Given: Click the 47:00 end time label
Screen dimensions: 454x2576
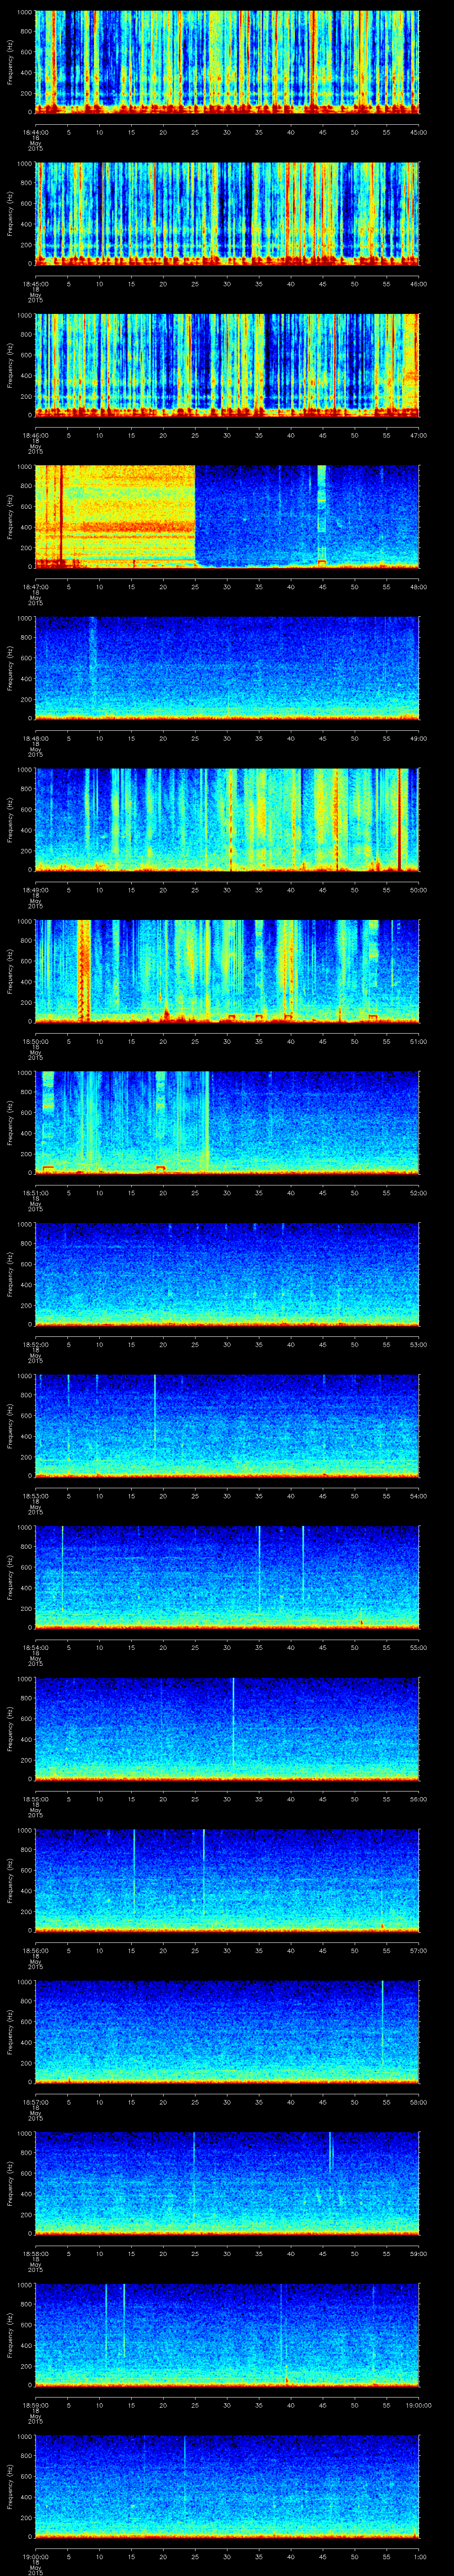Looking at the screenshot, I should [419, 435].
